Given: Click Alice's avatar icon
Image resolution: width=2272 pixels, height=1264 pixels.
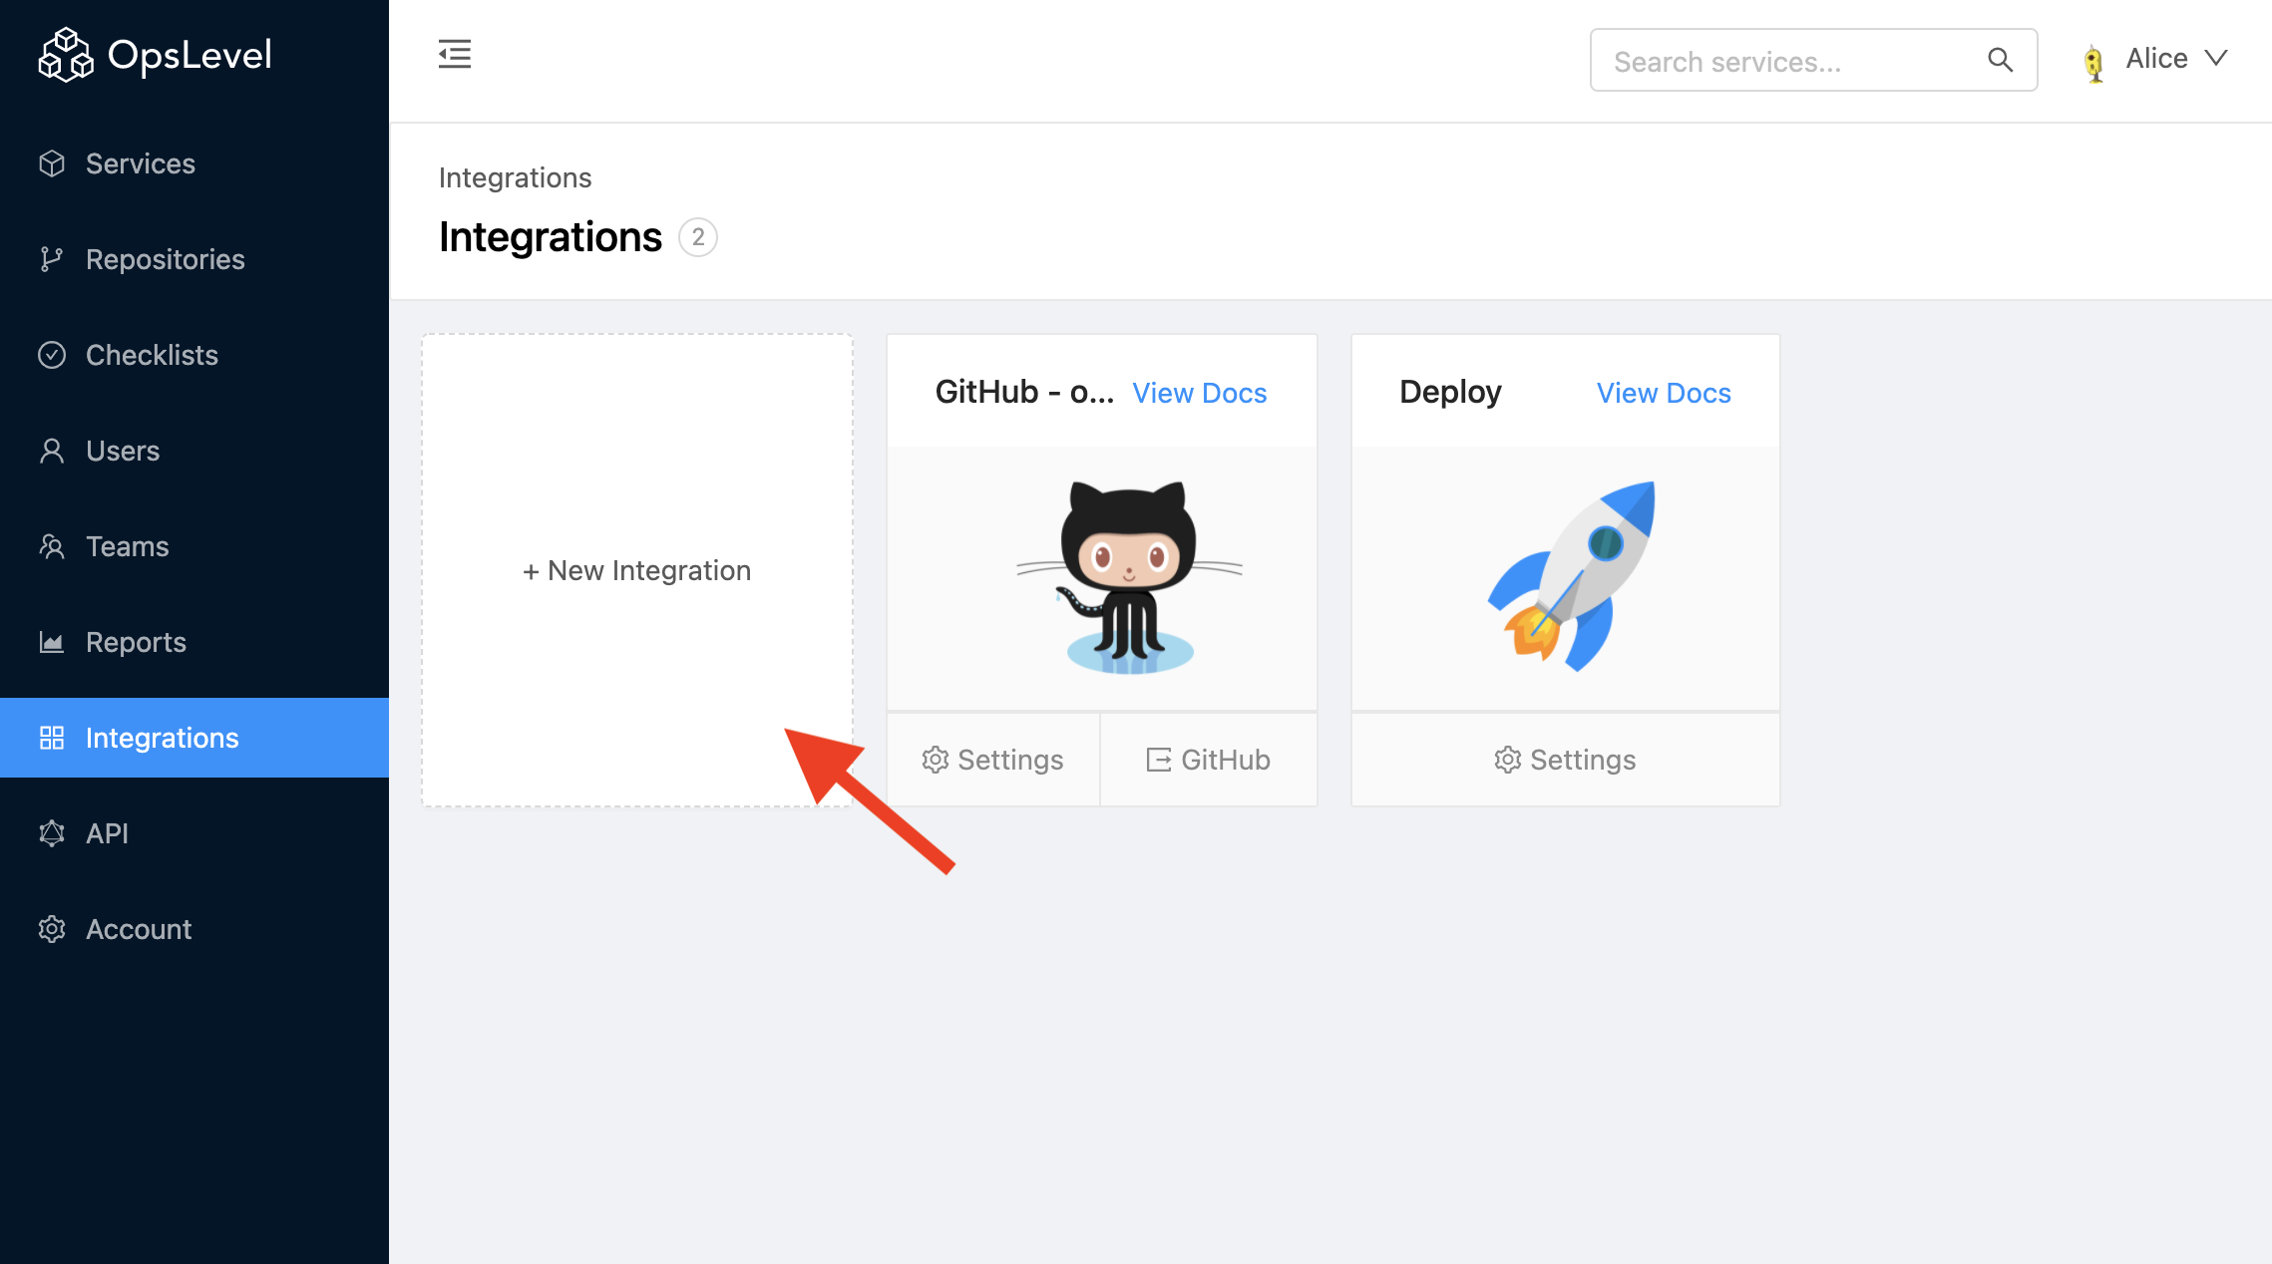Looking at the screenshot, I should pyautogui.click(x=2093, y=63).
